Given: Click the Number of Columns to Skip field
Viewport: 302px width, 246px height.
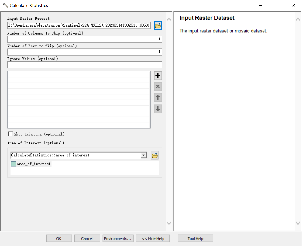Looking at the screenshot, I should point(85,39).
